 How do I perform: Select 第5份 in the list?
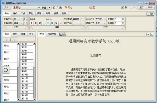click(x=27, y=58)
